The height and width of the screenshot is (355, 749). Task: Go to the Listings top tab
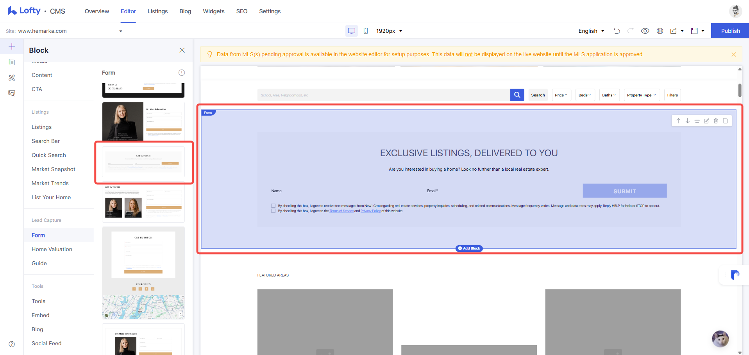(157, 11)
